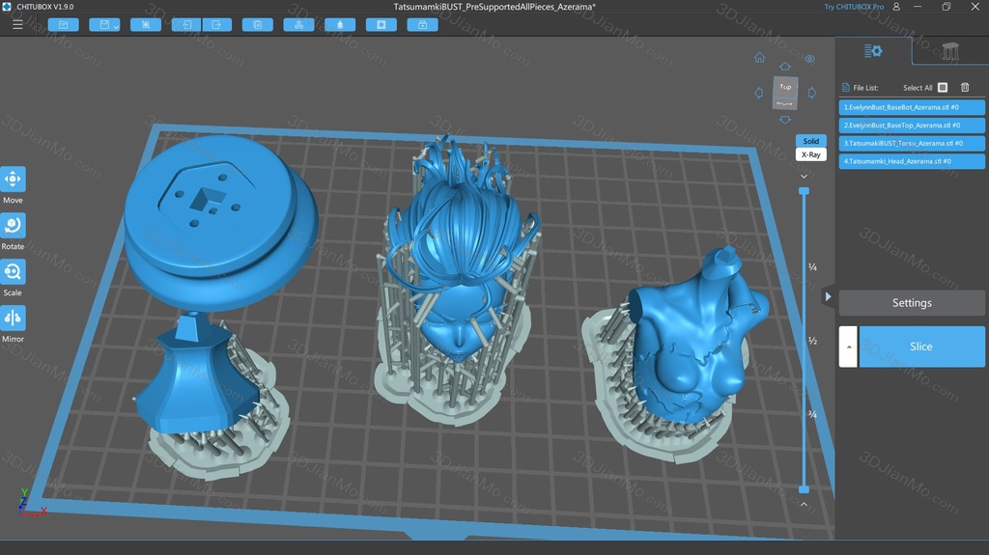Delete selected files with trash icon
This screenshot has width=989, height=555.
965,88
